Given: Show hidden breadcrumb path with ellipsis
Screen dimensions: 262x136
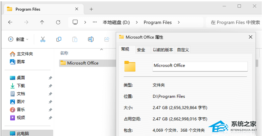Looking at the screenshot, I should coord(95,22).
